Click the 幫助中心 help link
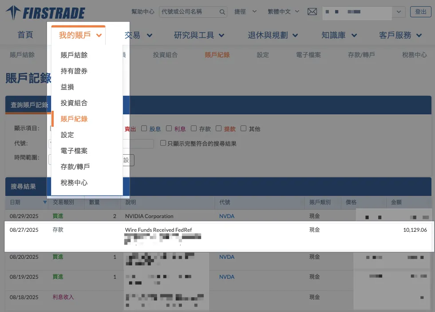Viewport: 435px width, 312px height. pyautogui.click(x=143, y=12)
